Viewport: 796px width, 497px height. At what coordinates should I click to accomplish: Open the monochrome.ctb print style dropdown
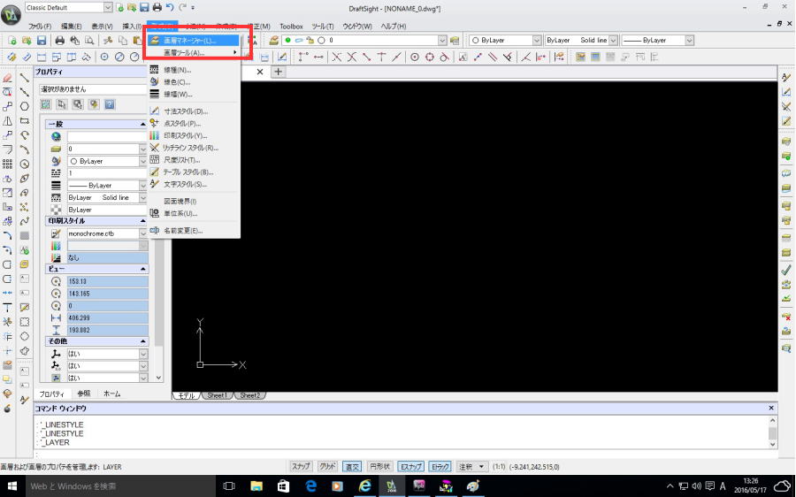pyautogui.click(x=142, y=233)
